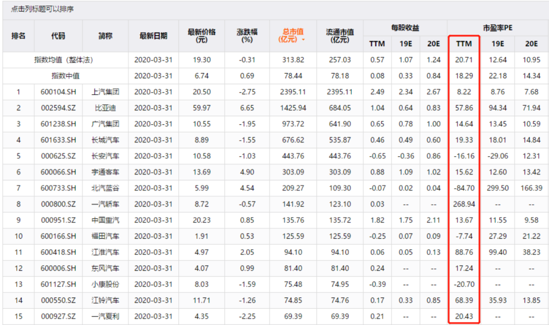Click stock code 000951.SZ
Screen dimensions: 549x325
[x=58, y=220]
